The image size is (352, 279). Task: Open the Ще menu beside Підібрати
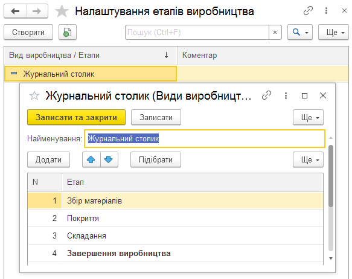pos(308,159)
